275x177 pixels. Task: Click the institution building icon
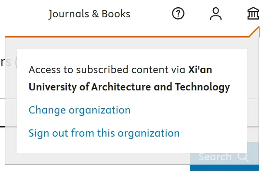click(x=253, y=13)
